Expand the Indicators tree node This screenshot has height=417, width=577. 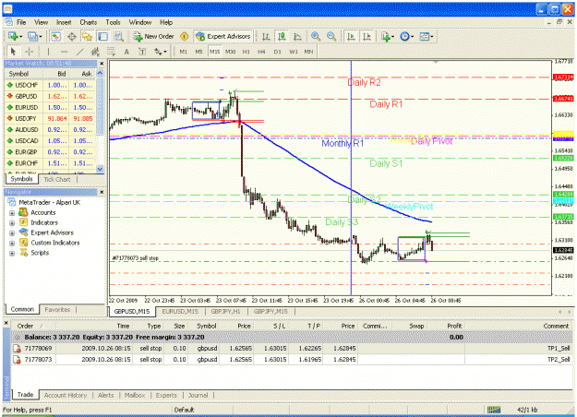point(12,223)
